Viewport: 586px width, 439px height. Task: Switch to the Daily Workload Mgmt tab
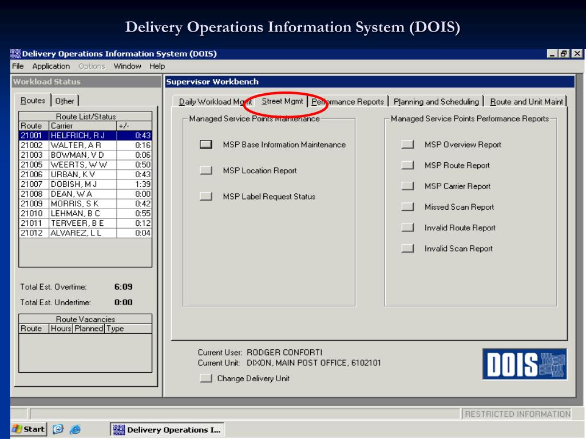pos(215,102)
